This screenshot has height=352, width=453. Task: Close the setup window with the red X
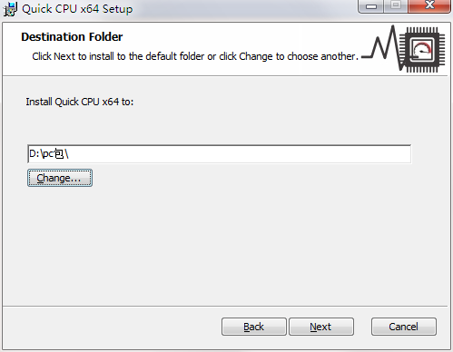[429, 6]
